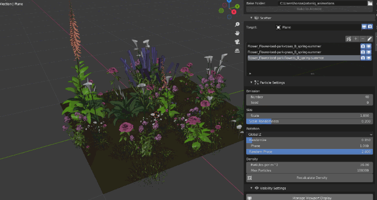Click the Emission Number field
This screenshot has height=200, width=377.
(310, 97)
